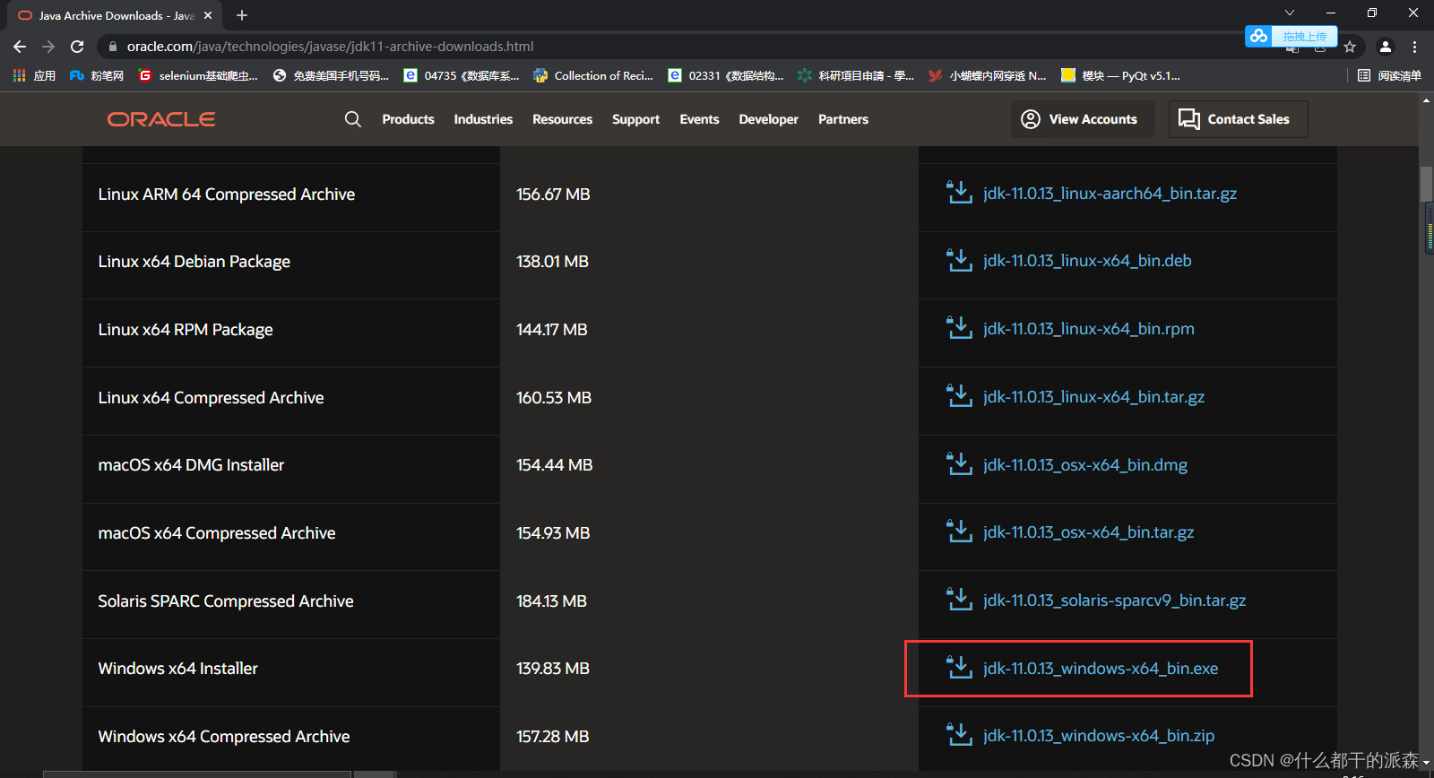Download jdk-11.0.13_linux-x64_bin.deb link
The width and height of the screenshot is (1434, 778).
pyautogui.click(x=1087, y=261)
